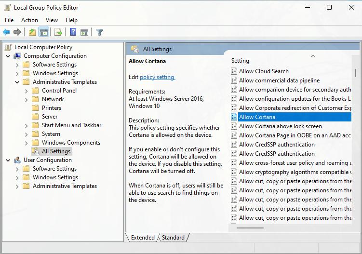Viewport: 362px width, 254px height.
Task: Click the vertical scrollbar thumb in settings list
Action: [x=356, y=73]
